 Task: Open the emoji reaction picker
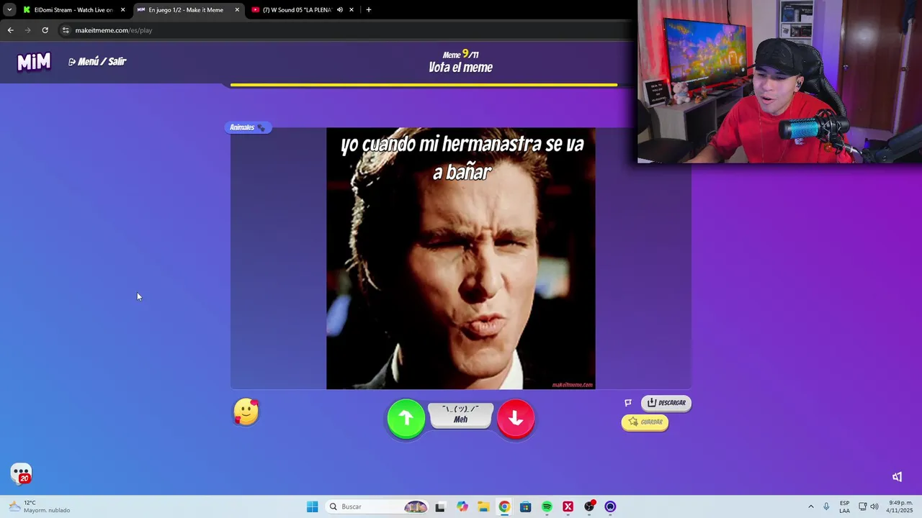click(246, 412)
